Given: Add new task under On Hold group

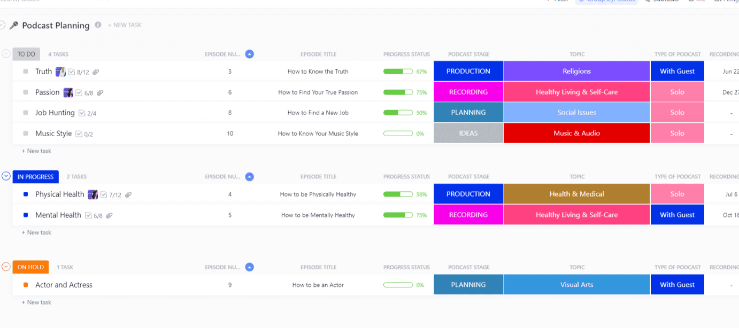Looking at the screenshot, I should coord(36,302).
